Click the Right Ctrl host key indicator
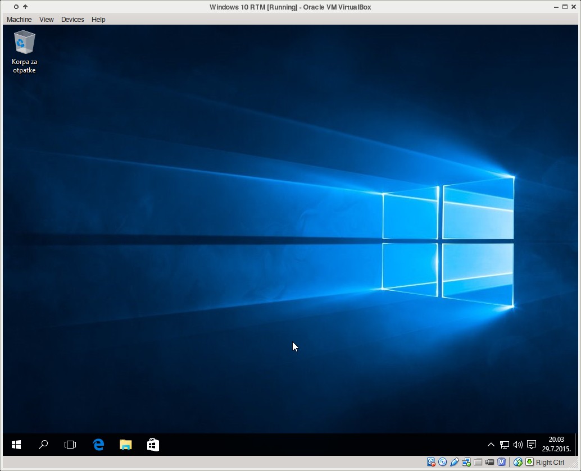The width and height of the screenshot is (581, 471). click(549, 462)
